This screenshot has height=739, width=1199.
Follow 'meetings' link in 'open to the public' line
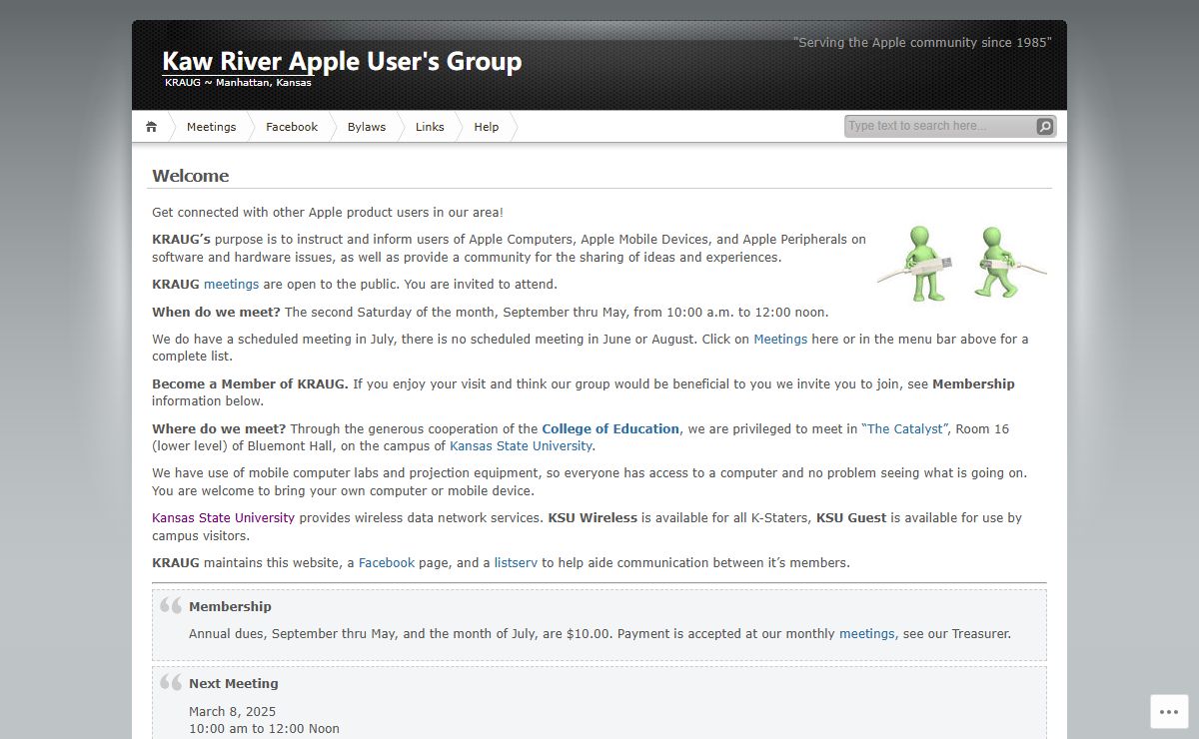point(231,285)
